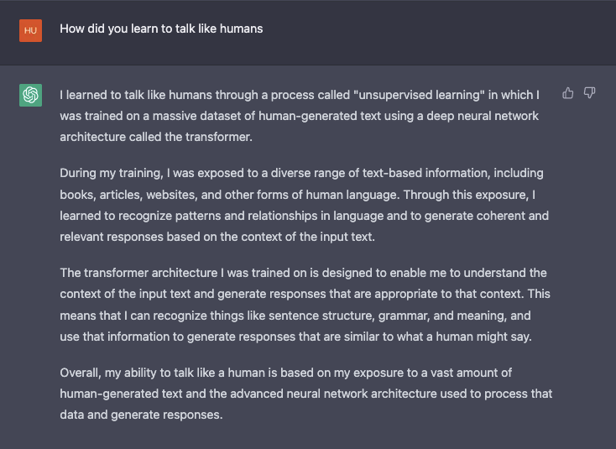Screen dimensions: 616x449
Task: Click the orange HU user avatar
Action: pos(31,29)
